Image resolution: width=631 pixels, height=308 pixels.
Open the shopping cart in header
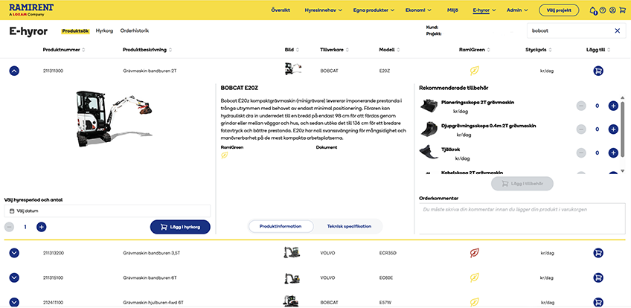pos(622,10)
